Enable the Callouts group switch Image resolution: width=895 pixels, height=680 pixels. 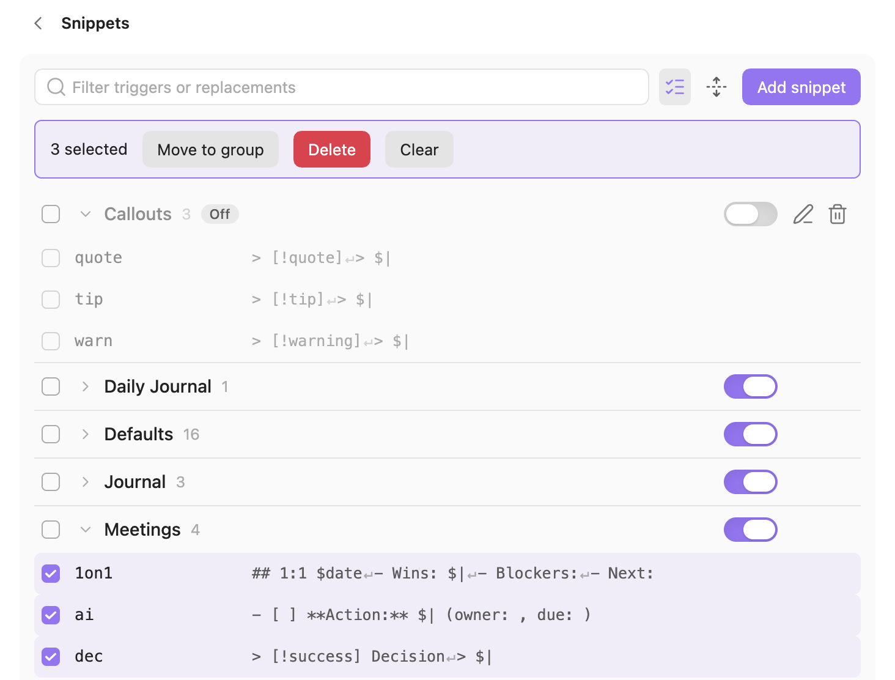(x=751, y=214)
